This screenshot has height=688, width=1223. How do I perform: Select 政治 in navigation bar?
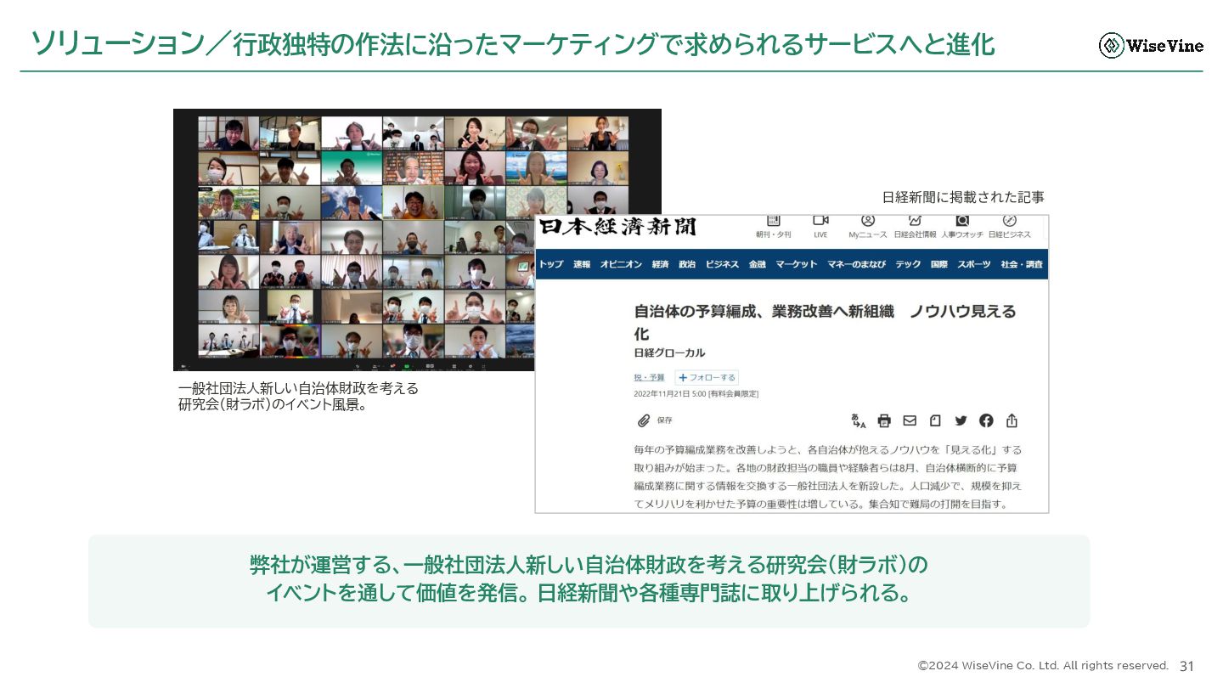(x=687, y=264)
